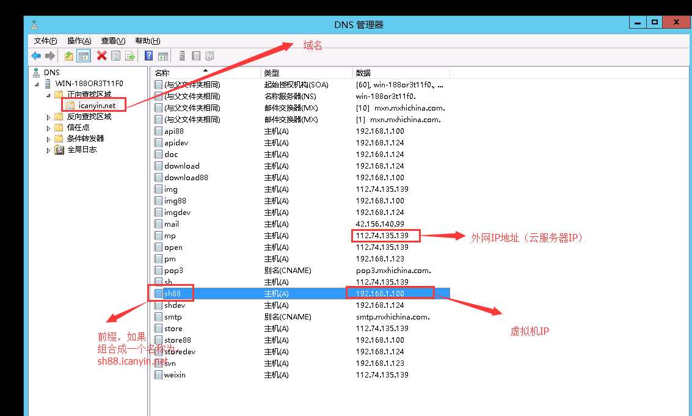The width and height of the screenshot is (692, 416).
Task: Expand the 反向查找区域 tree node
Action: (48, 117)
